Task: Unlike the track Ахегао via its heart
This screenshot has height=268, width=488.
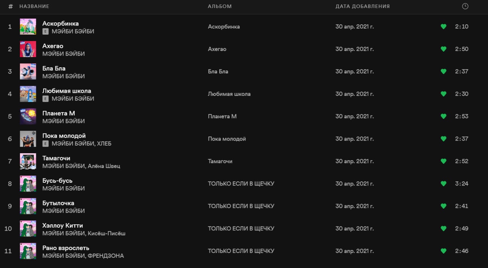Action: click(443, 49)
